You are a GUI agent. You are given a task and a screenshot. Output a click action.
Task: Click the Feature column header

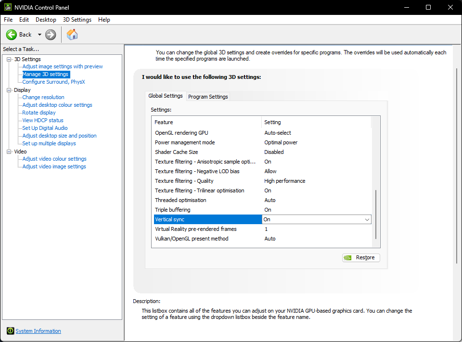pos(207,122)
